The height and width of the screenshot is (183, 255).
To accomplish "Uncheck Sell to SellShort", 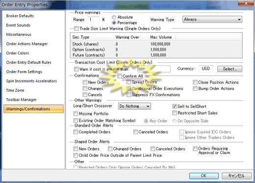I will click(175, 106).
